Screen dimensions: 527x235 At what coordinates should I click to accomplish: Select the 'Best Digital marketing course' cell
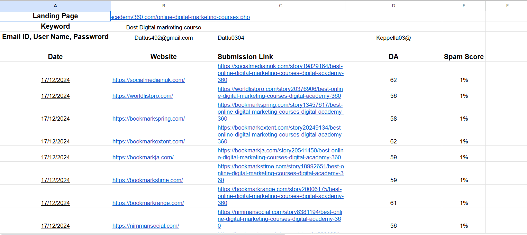pos(163,27)
